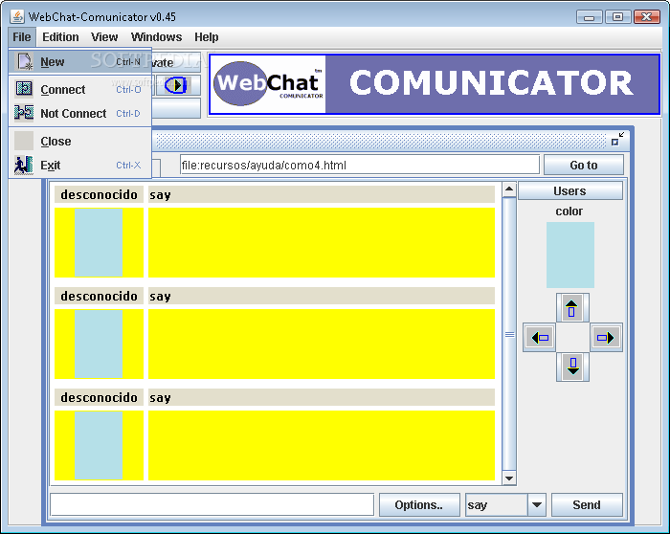Click the move up arrow button
The height and width of the screenshot is (534, 670).
coord(572,308)
